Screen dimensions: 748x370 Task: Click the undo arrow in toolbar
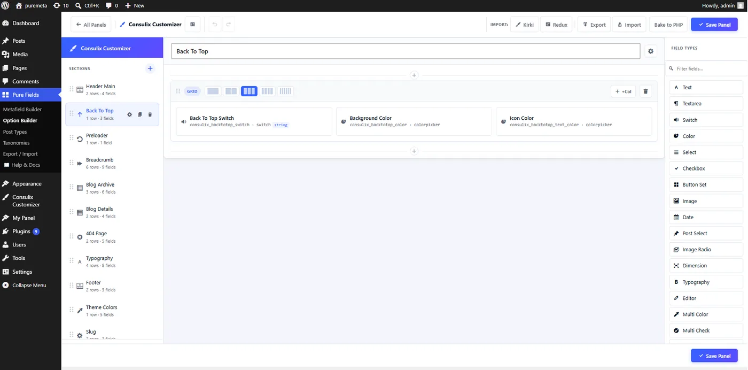pos(215,25)
